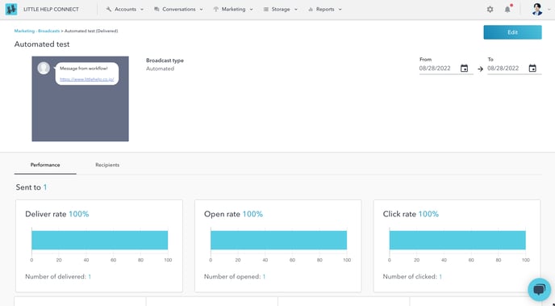Viewport: 555px width, 306px height.
Task: Click the Open rate 100% heading
Action: tap(233, 214)
